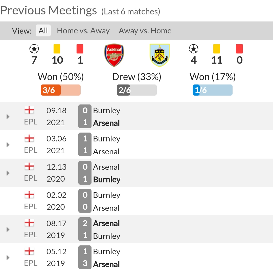
Task: Expand the 09.18 2021 match details
Action: (x=8, y=117)
